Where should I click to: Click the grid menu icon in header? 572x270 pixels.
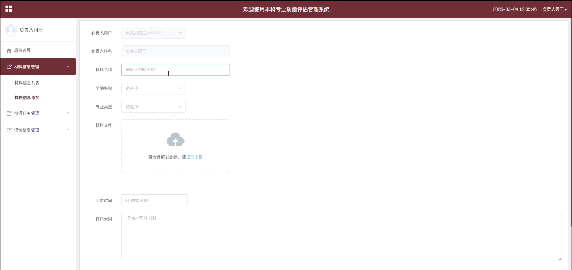tap(9, 9)
